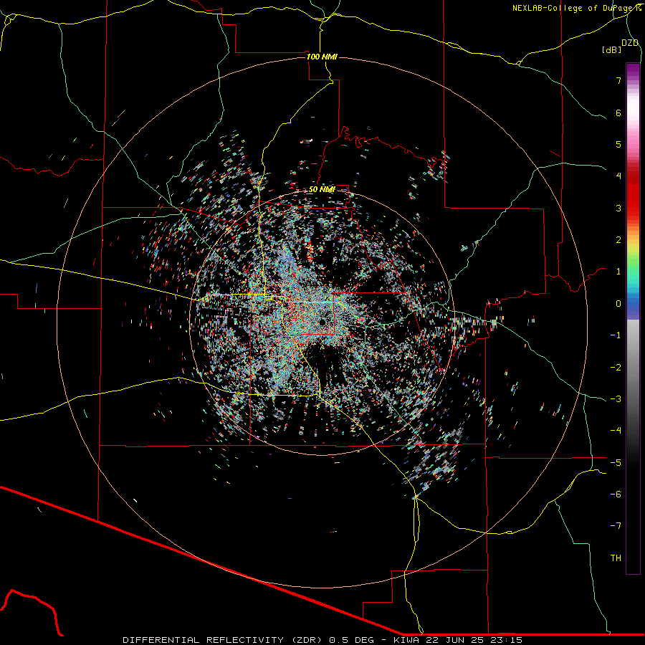
Task: Click the 1 value on the dB scale
Action: click(x=618, y=272)
